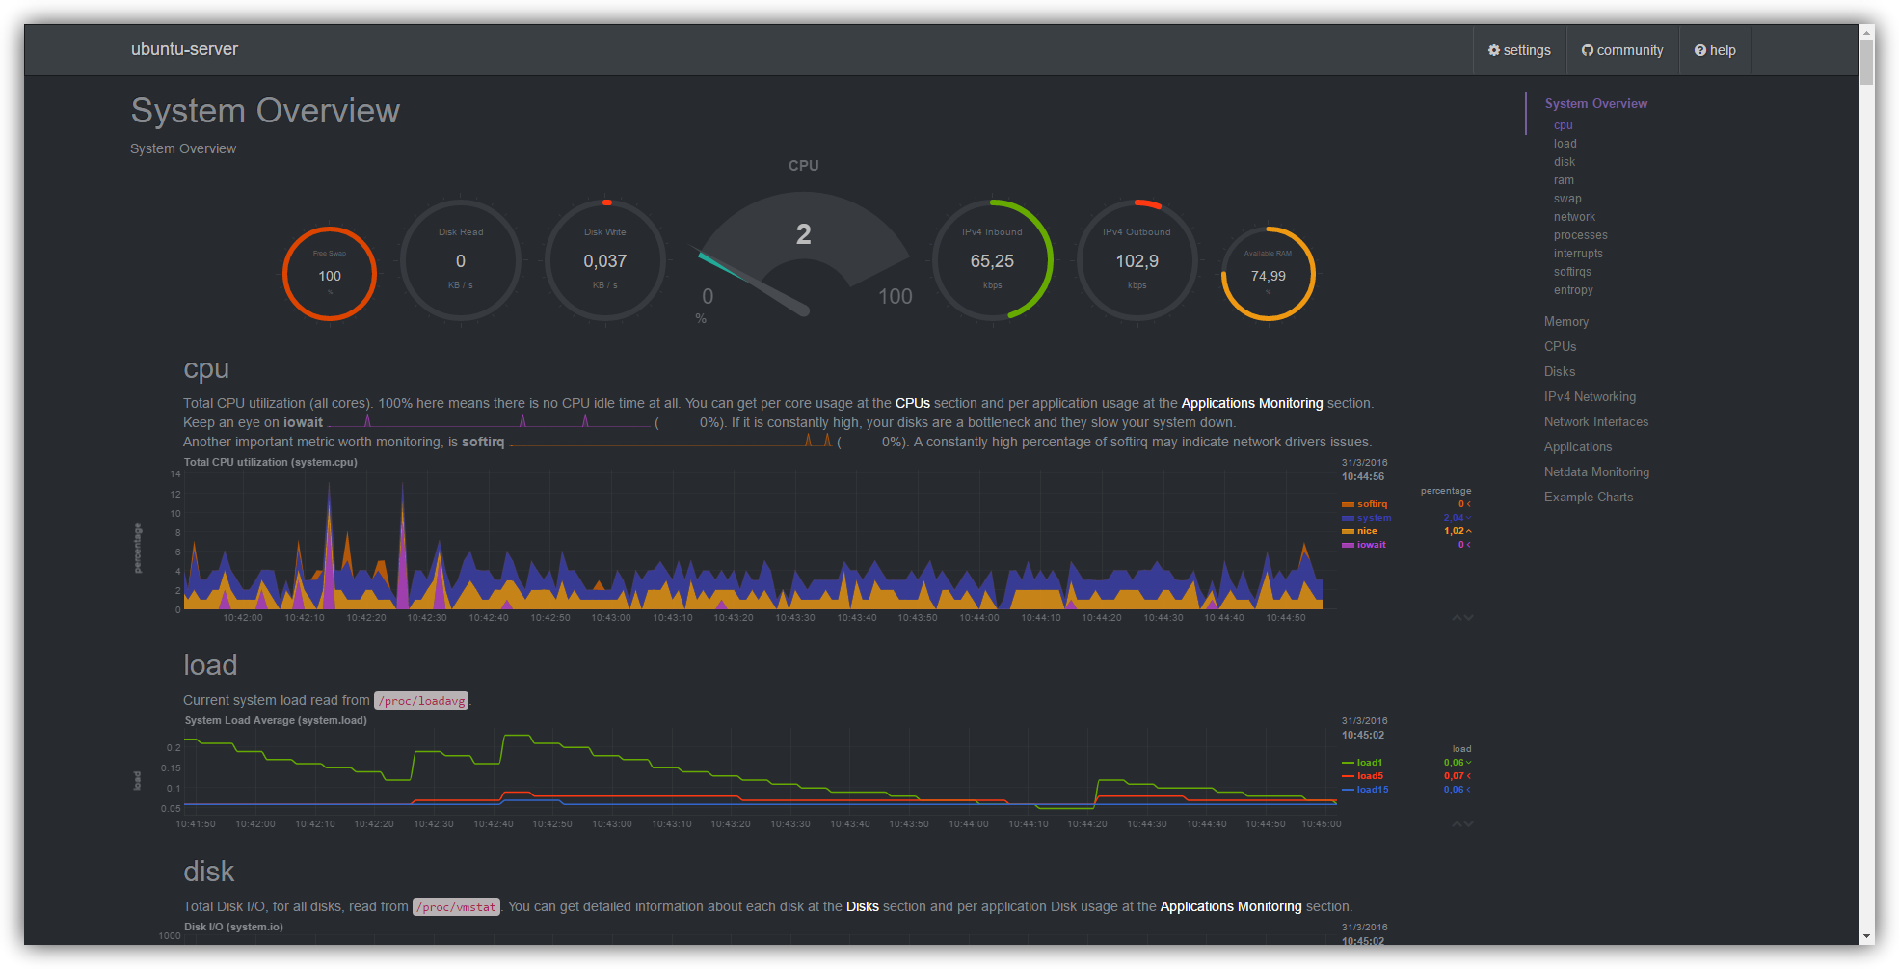Jump to load in the sidebar menu

coord(1565,144)
